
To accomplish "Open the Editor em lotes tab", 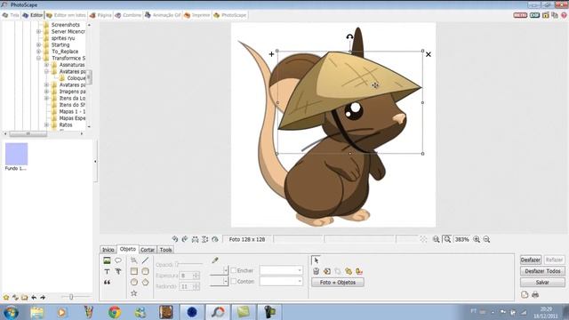I will pos(66,15).
